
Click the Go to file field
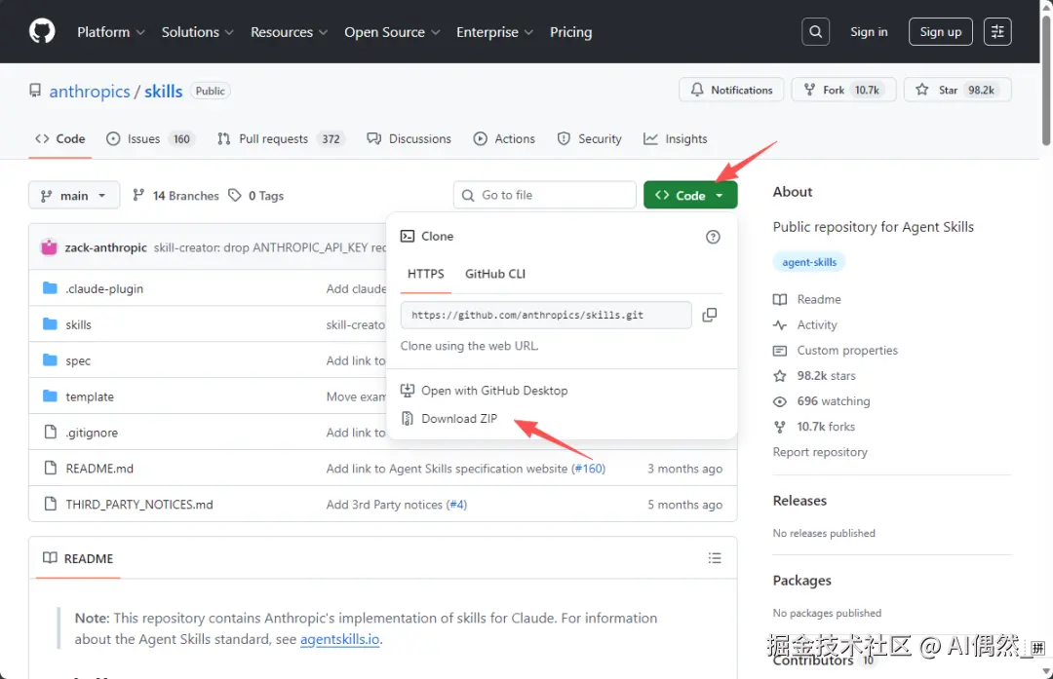pos(545,195)
